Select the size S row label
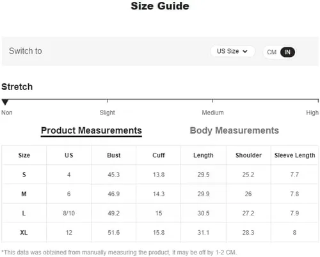The image size is (320, 257). point(24,175)
